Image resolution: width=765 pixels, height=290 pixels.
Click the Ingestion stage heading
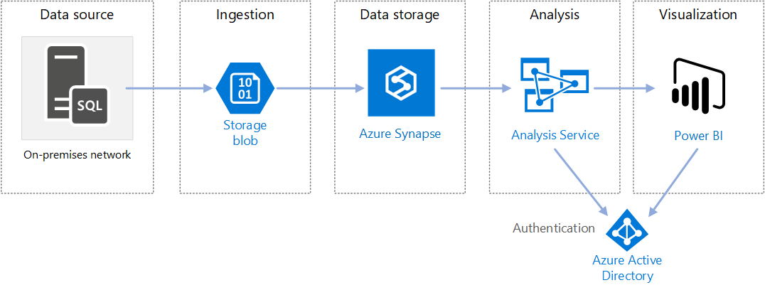[244, 15]
